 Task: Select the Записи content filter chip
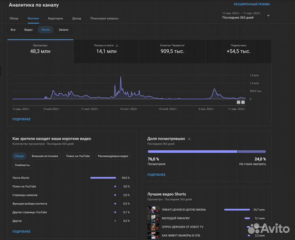(64, 30)
